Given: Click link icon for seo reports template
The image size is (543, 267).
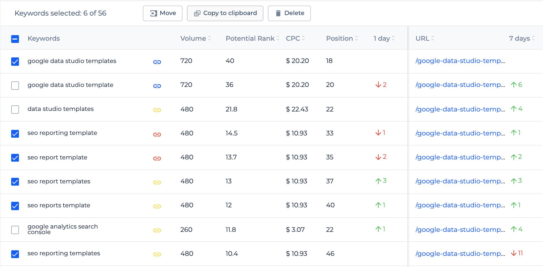Looking at the screenshot, I should 157,206.
